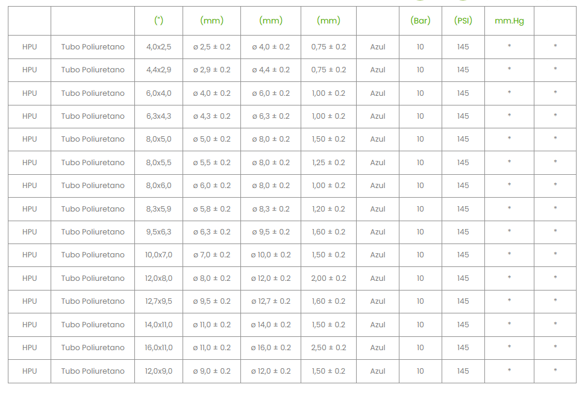Screen dimensions: 585x399
Task: Select the 8,0x5,5 size cell
Action: coord(158,163)
